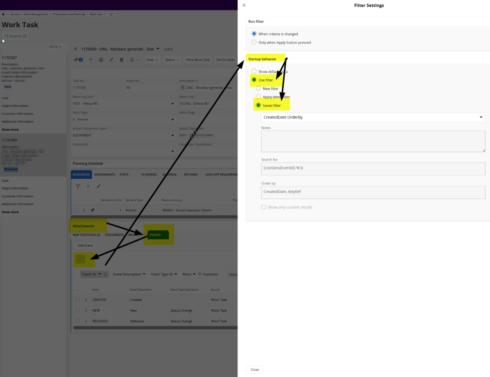Open the Event Type ID filter dropdown
The width and height of the screenshot is (490, 377).
tap(164, 274)
